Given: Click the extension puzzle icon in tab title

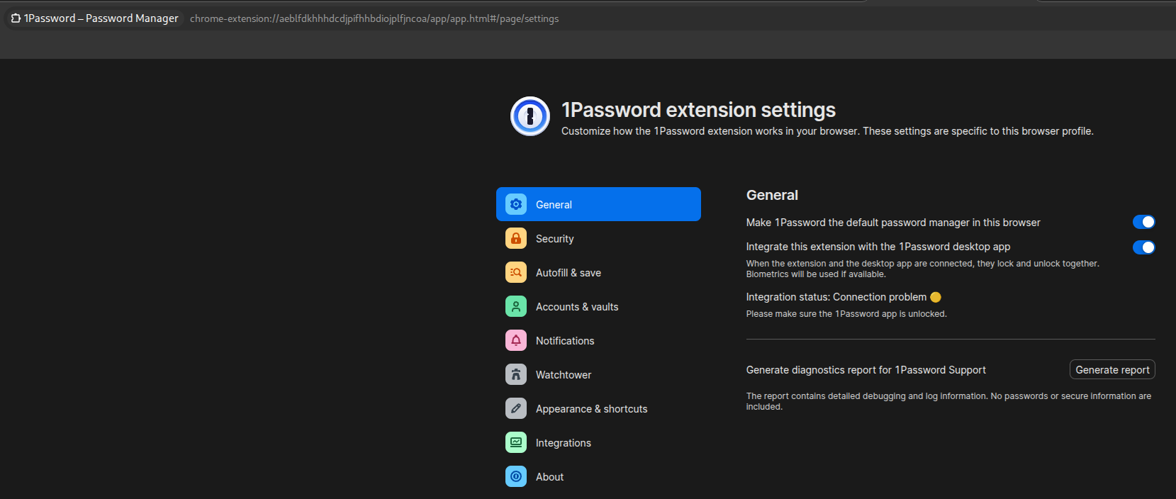Looking at the screenshot, I should tap(16, 18).
